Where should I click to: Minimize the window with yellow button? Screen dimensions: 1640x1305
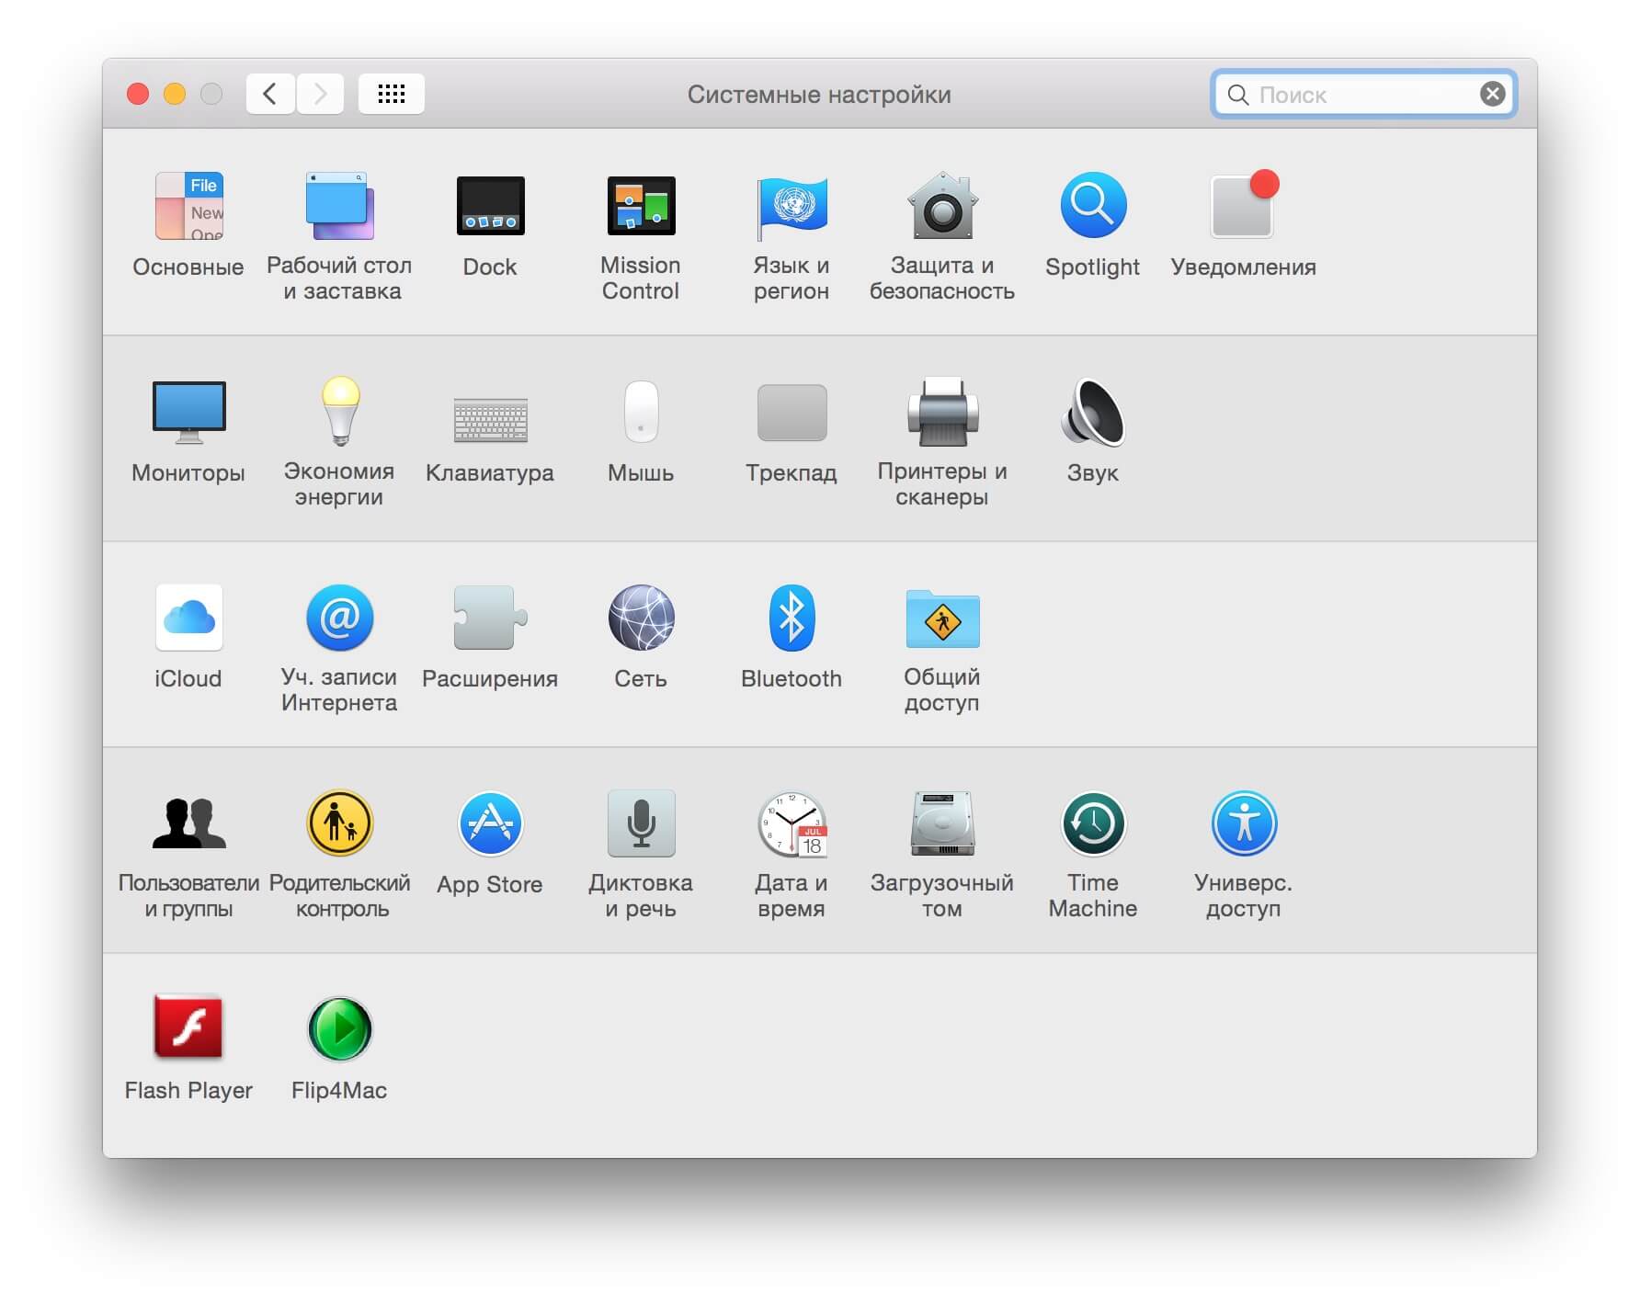175,94
